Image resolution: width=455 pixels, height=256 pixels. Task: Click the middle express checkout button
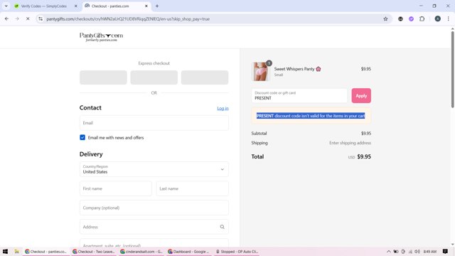tap(154, 78)
